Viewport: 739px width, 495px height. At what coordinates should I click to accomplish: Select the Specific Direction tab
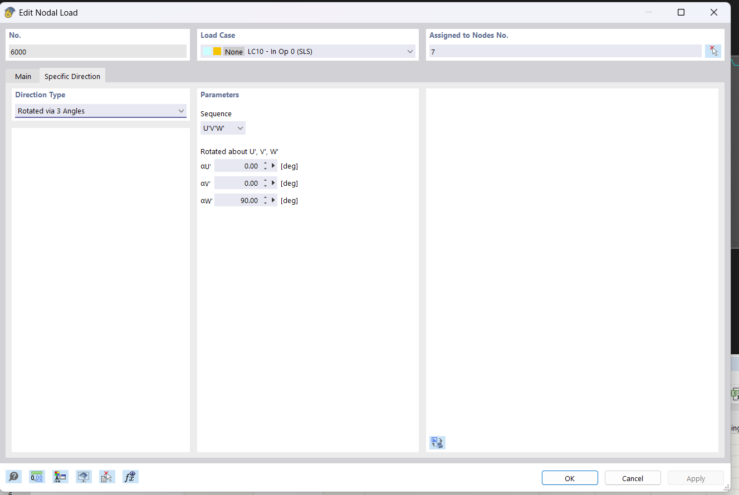tap(72, 76)
